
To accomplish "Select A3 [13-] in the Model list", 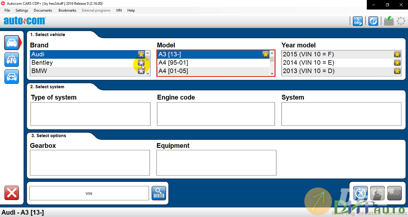I will [x=213, y=54].
